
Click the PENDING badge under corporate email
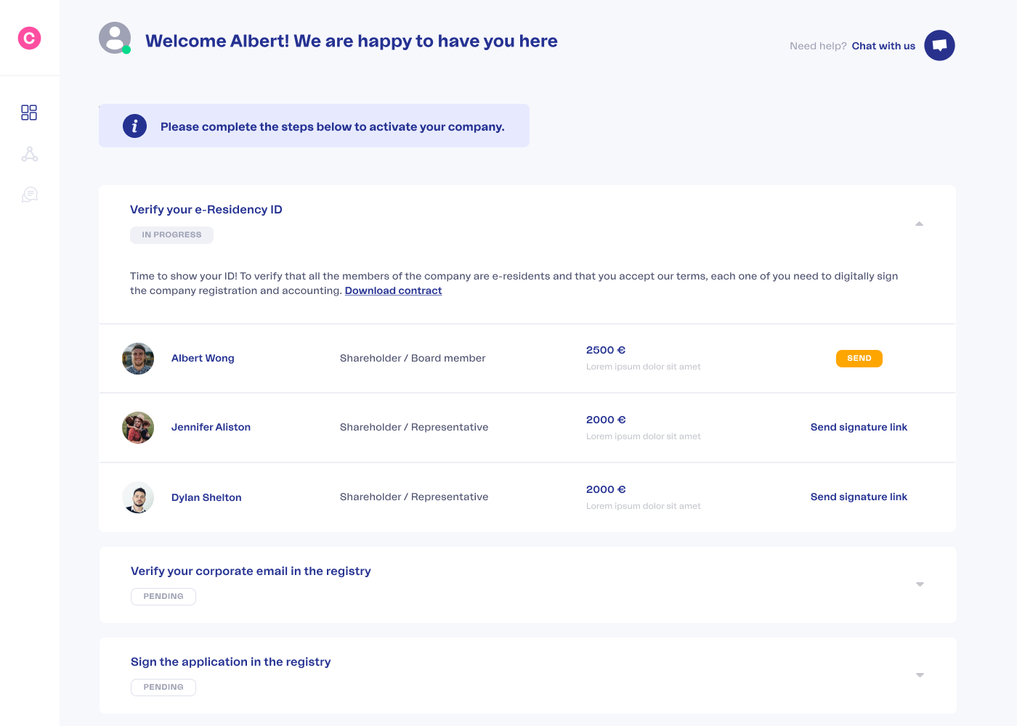(163, 597)
